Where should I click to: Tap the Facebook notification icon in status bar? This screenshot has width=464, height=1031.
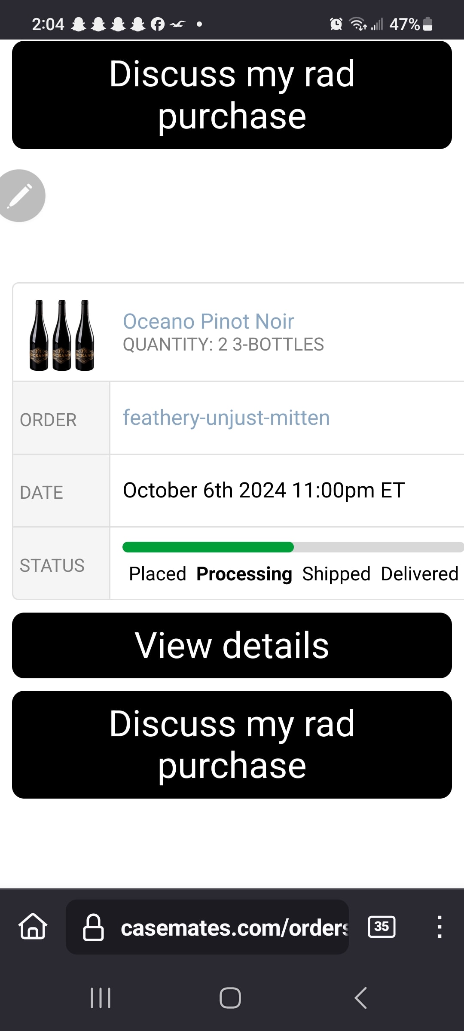click(x=158, y=24)
